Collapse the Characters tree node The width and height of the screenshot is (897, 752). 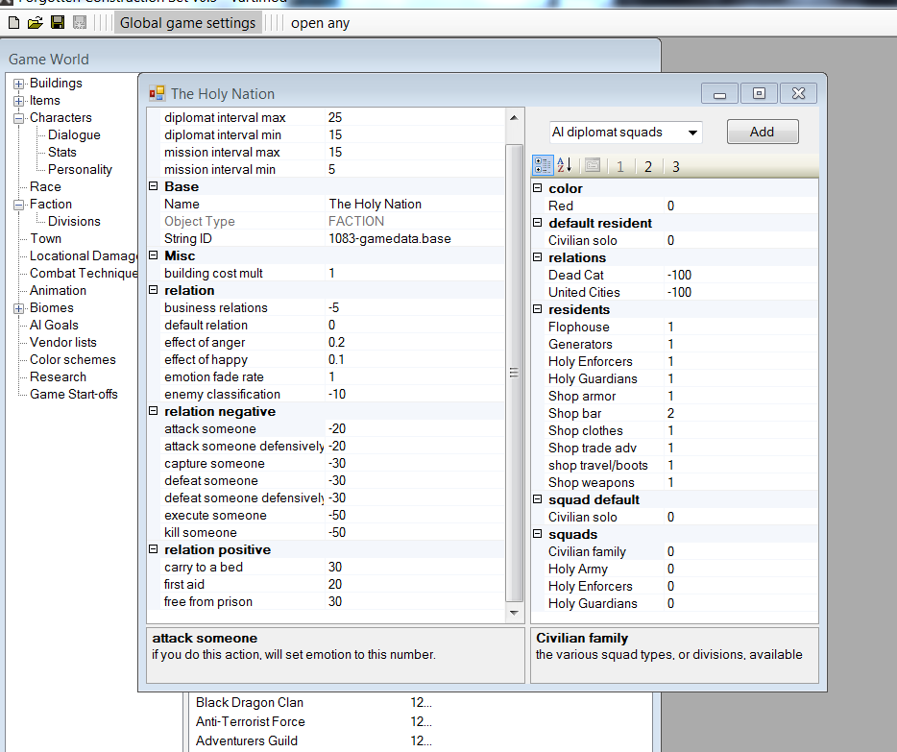(19, 118)
